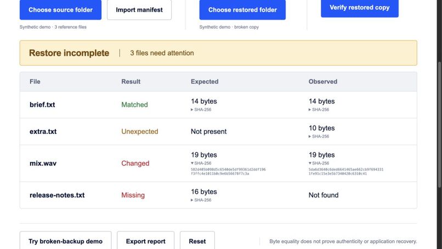The image size is (442, 249).
Task: Collapse Observed SHA-256 for mix.wav
Action: [319, 163]
